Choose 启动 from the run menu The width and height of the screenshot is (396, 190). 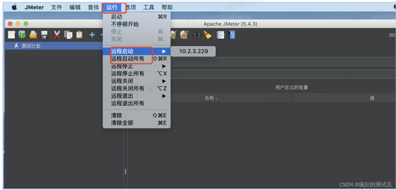pyautogui.click(x=137, y=17)
